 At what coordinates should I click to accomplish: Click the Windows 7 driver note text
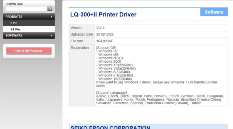(x=157, y=84)
